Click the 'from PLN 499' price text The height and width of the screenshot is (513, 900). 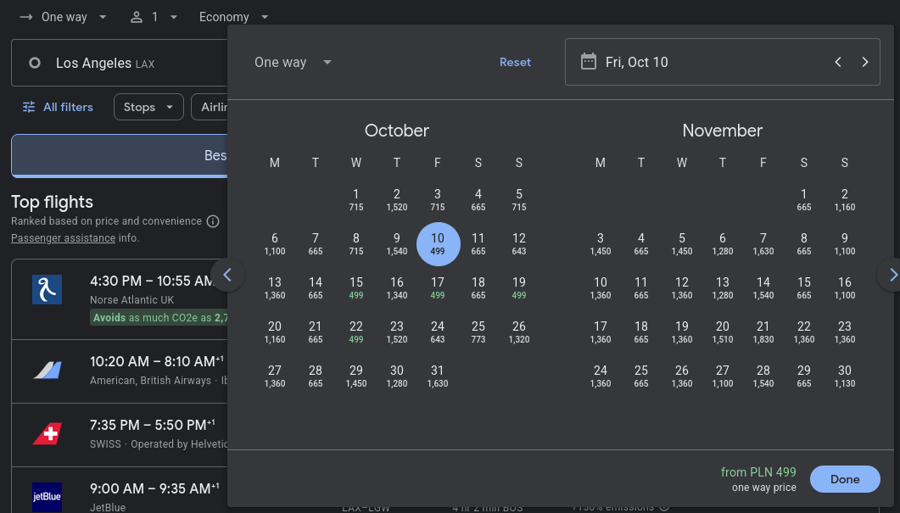[x=758, y=472]
